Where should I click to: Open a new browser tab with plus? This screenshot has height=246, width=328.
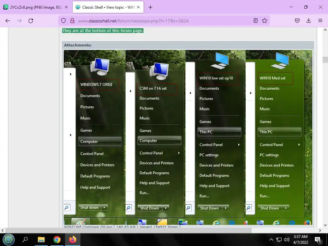pos(150,7)
